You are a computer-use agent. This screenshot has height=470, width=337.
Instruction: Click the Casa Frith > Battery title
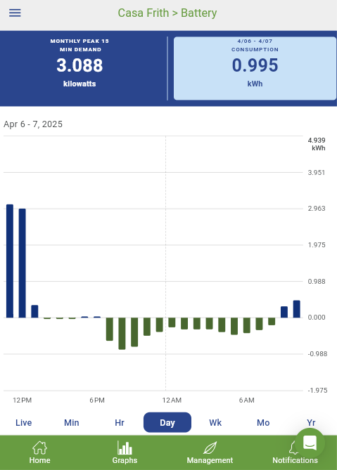(167, 13)
